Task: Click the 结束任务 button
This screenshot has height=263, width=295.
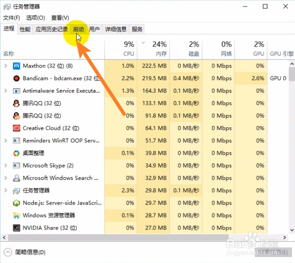Action: point(273,252)
